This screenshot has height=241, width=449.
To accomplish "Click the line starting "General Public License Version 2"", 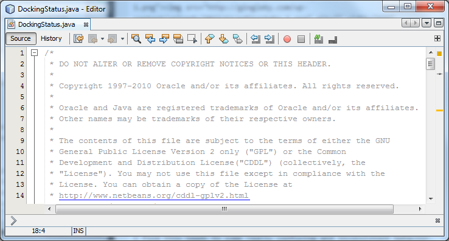I will click(198, 152).
